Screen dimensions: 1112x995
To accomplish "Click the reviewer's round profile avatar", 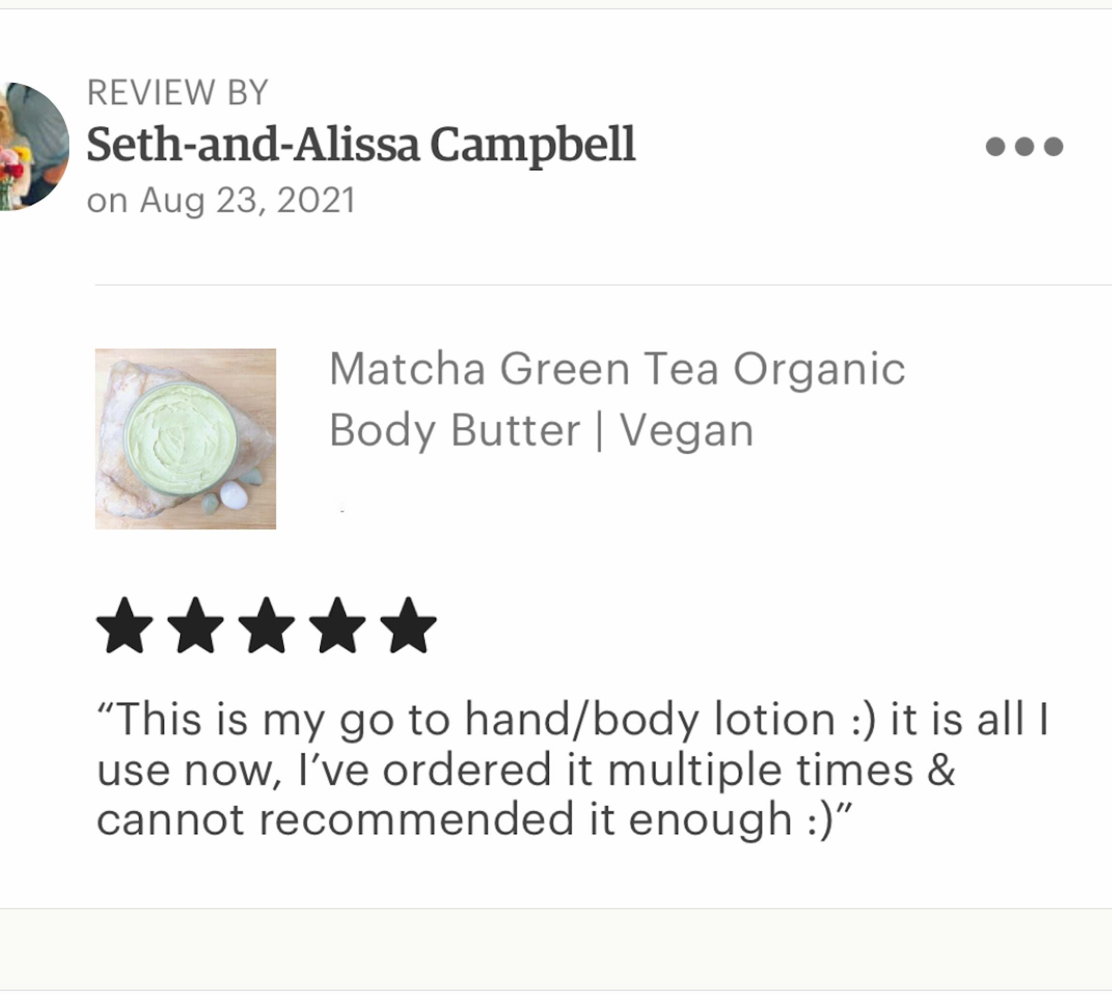I will tap(34, 146).
